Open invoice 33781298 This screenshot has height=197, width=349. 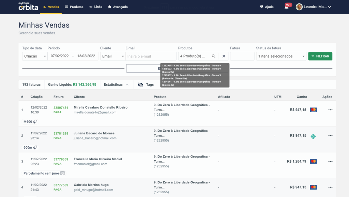tap(61, 133)
